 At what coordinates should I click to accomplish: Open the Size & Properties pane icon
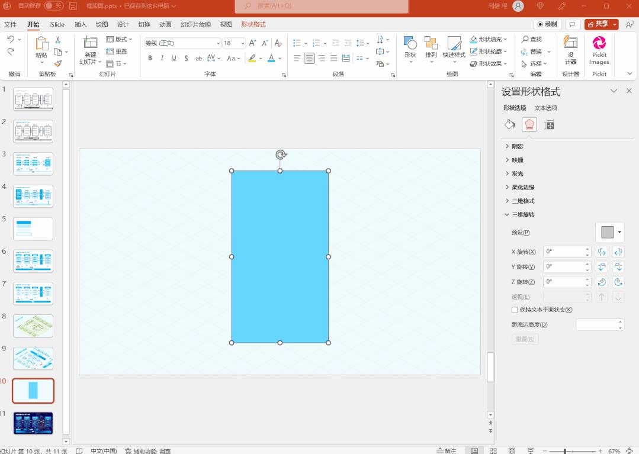coord(549,124)
